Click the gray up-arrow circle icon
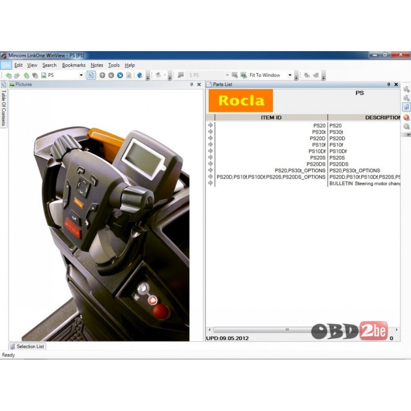 (x=102, y=75)
